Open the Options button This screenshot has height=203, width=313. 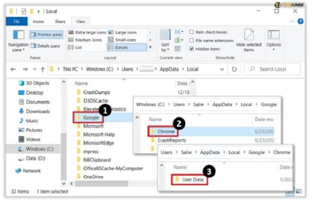click(x=274, y=40)
